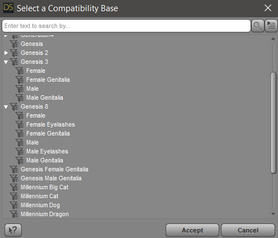Click the search magnifier icon
Viewport: 278px width, 238px height.
pyautogui.click(x=258, y=26)
